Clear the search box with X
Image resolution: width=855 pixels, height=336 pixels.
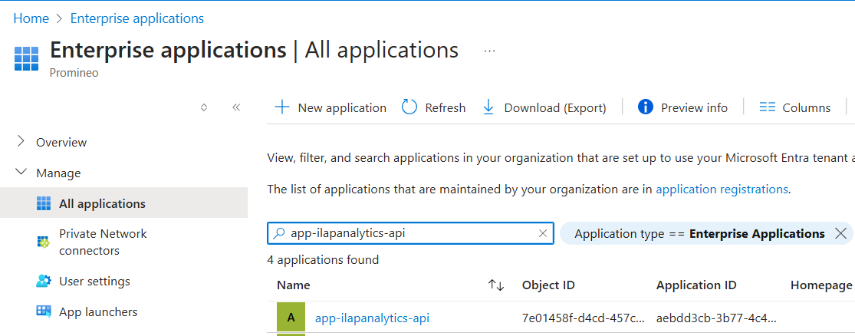point(543,233)
